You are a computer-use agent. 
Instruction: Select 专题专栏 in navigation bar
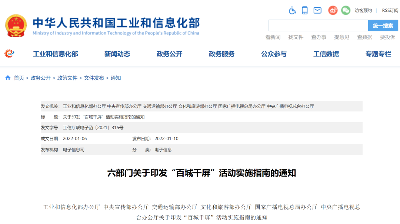click(x=378, y=54)
